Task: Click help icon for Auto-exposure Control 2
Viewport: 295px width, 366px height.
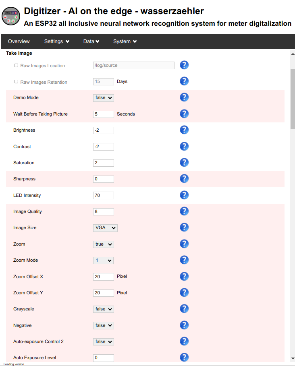Action: point(184,341)
